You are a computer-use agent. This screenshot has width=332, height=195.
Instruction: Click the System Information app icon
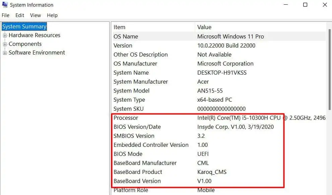(5, 5)
